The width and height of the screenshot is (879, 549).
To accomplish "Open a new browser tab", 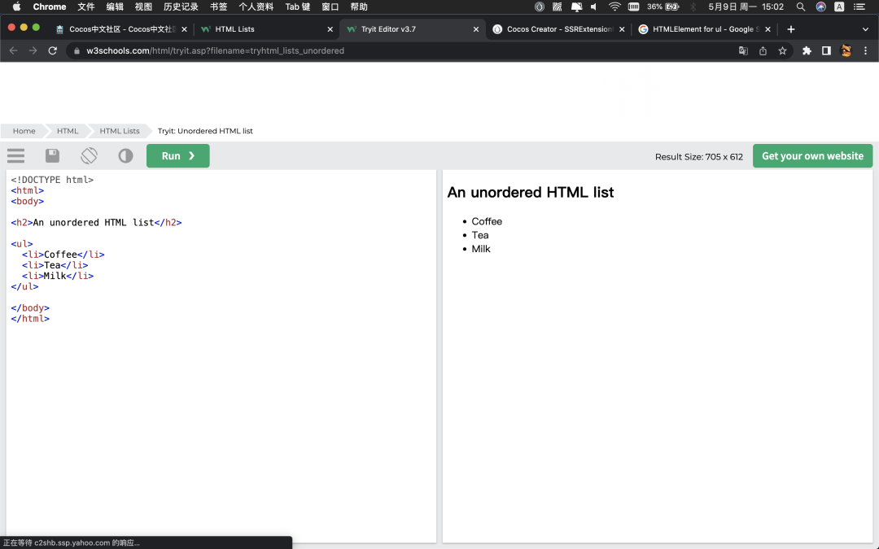I will tap(791, 29).
